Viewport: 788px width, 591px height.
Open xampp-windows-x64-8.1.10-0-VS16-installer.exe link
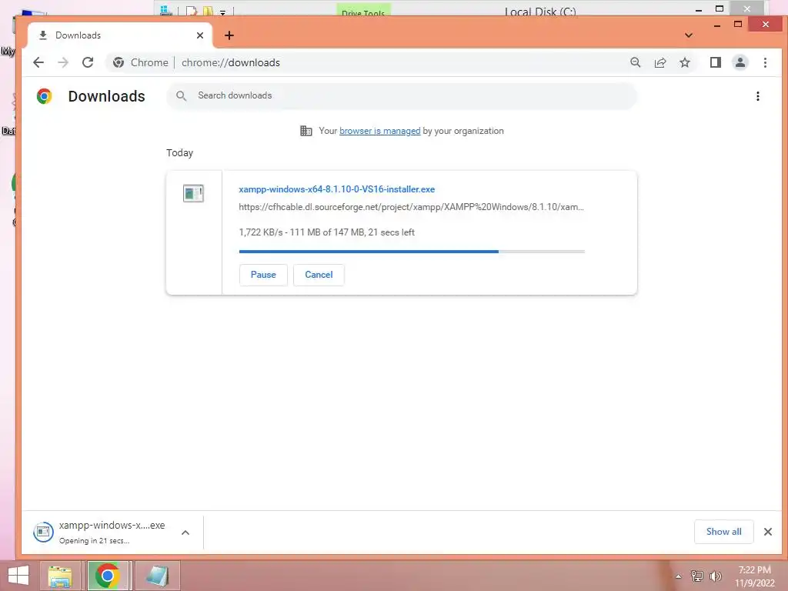click(x=337, y=189)
